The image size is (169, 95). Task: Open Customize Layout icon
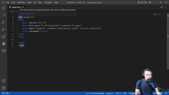[150, 2]
